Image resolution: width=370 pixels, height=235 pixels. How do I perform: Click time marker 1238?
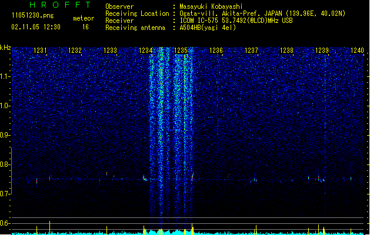click(286, 50)
